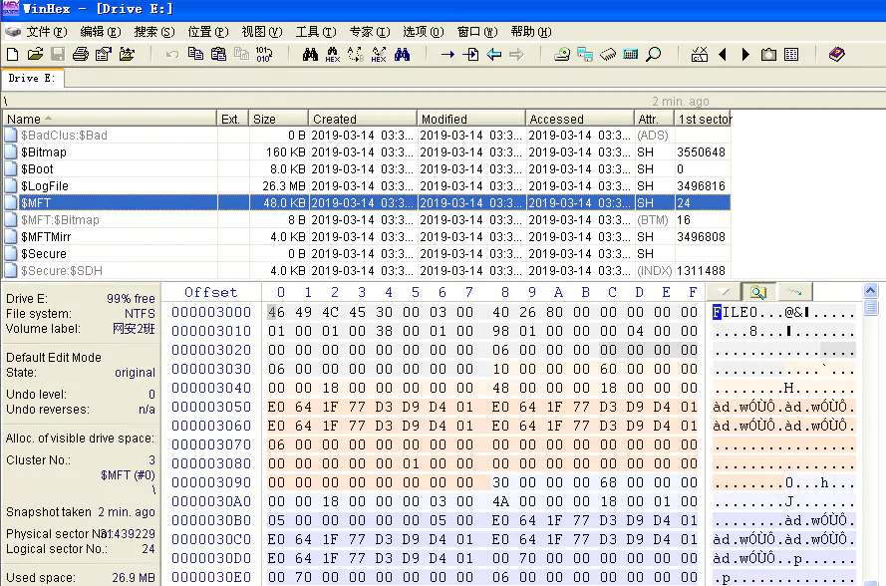
Task: Open the 选项(O) menu
Action: coord(424,32)
